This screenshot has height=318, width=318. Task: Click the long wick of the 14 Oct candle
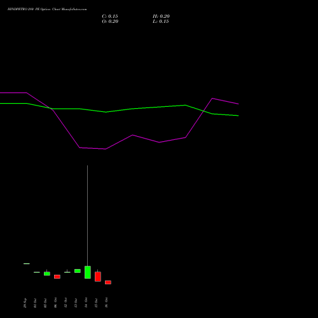[87, 215]
